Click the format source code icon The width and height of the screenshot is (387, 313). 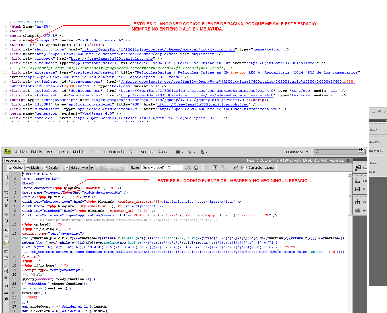click(x=6, y=299)
